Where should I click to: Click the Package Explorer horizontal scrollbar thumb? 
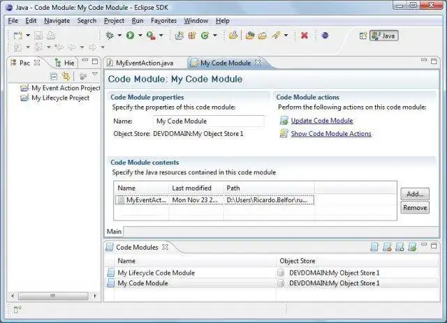click(x=53, y=296)
